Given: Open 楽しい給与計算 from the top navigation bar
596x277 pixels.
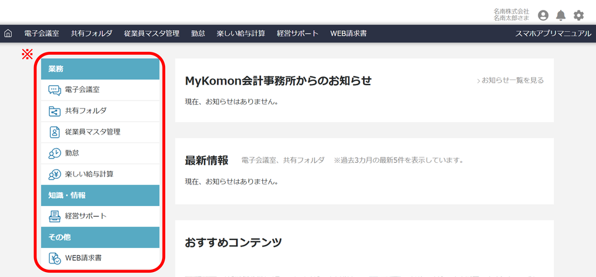Looking at the screenshot, I should click(241, 33).
